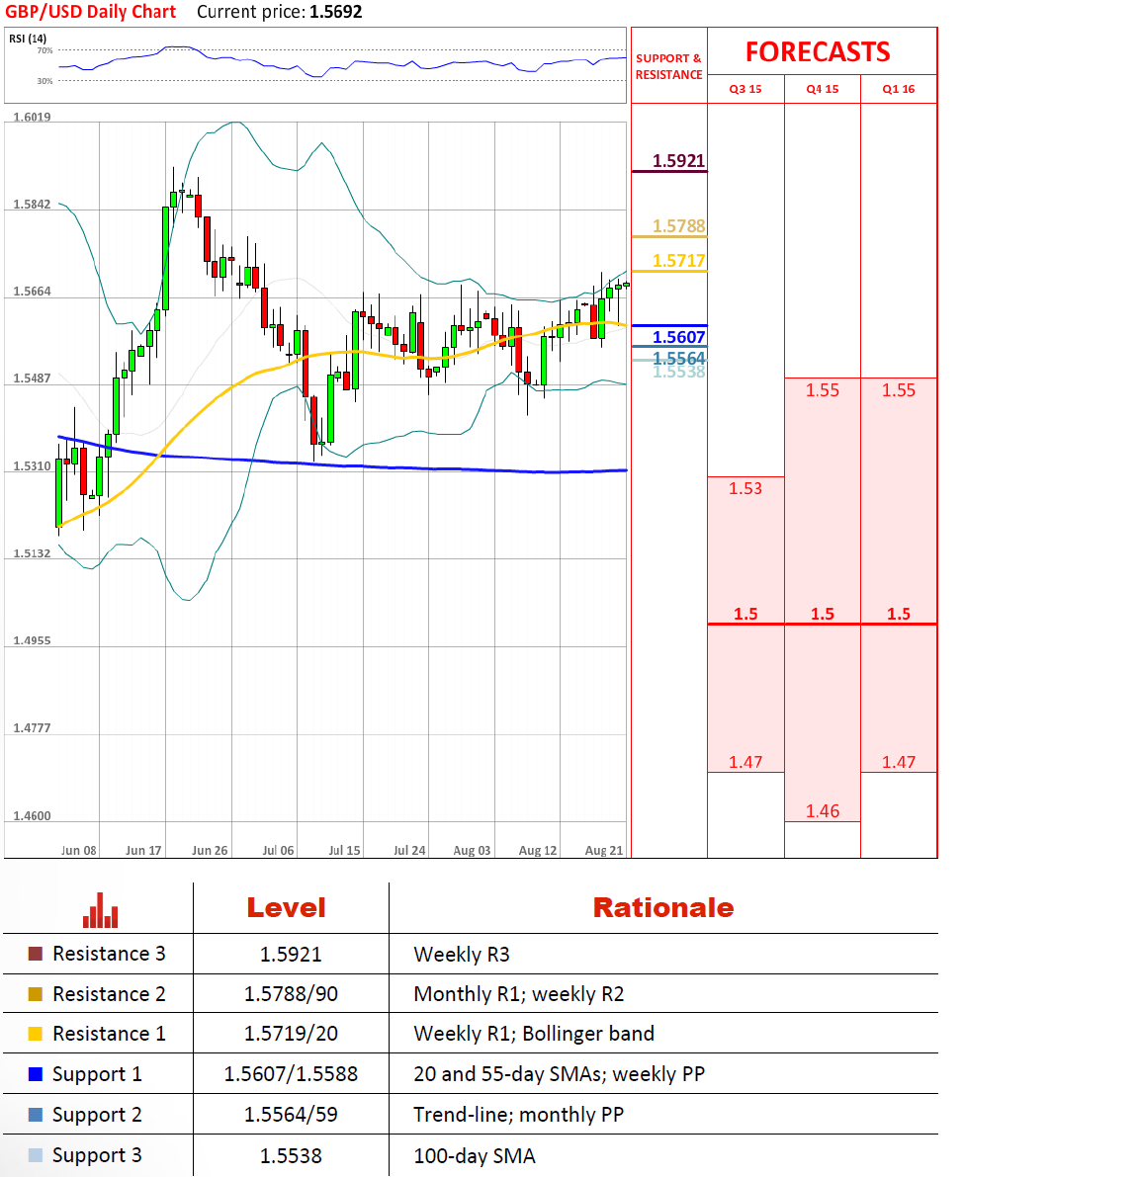Click the light blue Support 3 square marker
Screen dimensions: 1139x1177
point(36,1155)
